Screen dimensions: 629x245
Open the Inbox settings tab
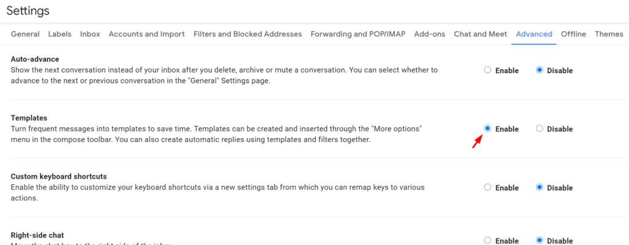click(90, 34)
